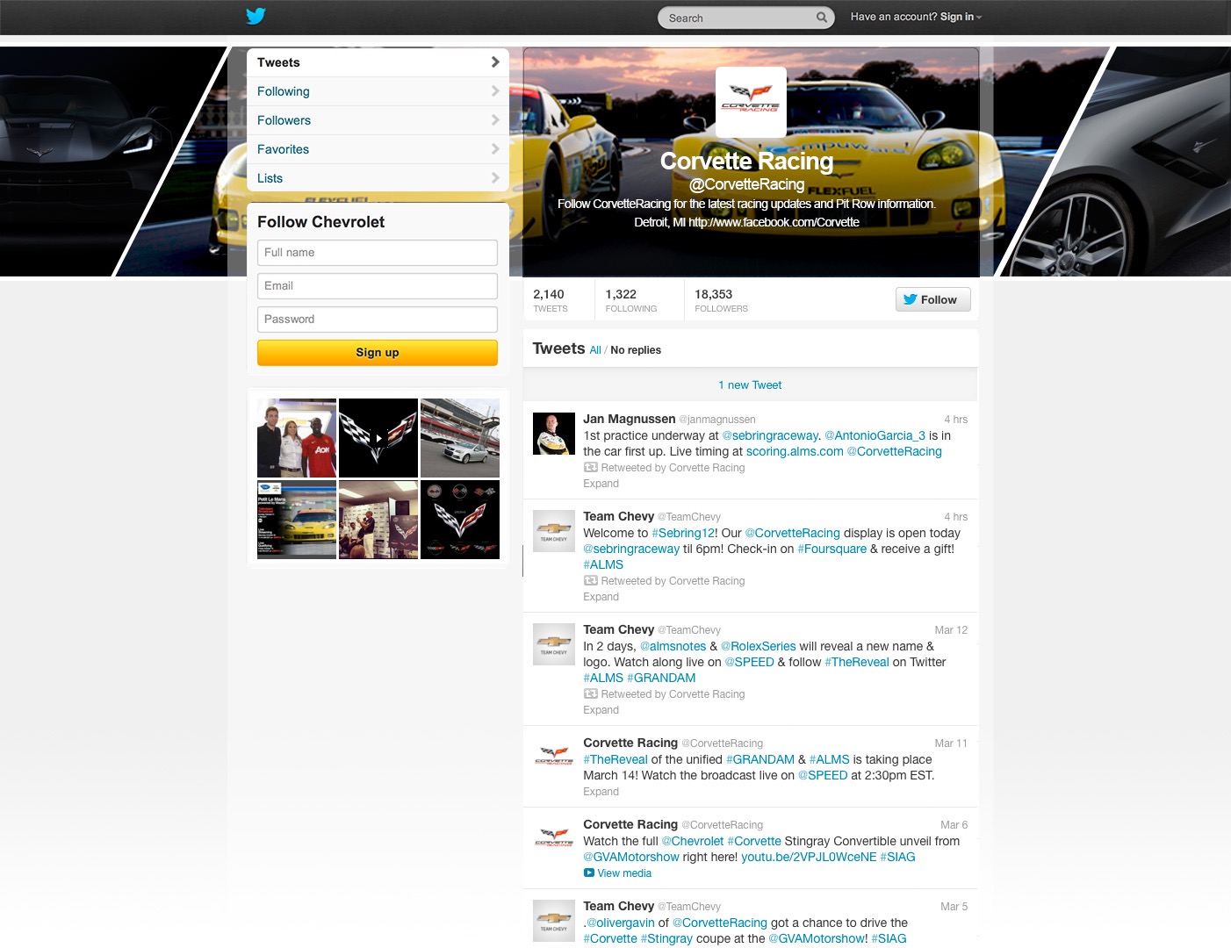Open photo thumbnail of three people
This screenshot has width=1231, height=948.
point(297,438)
